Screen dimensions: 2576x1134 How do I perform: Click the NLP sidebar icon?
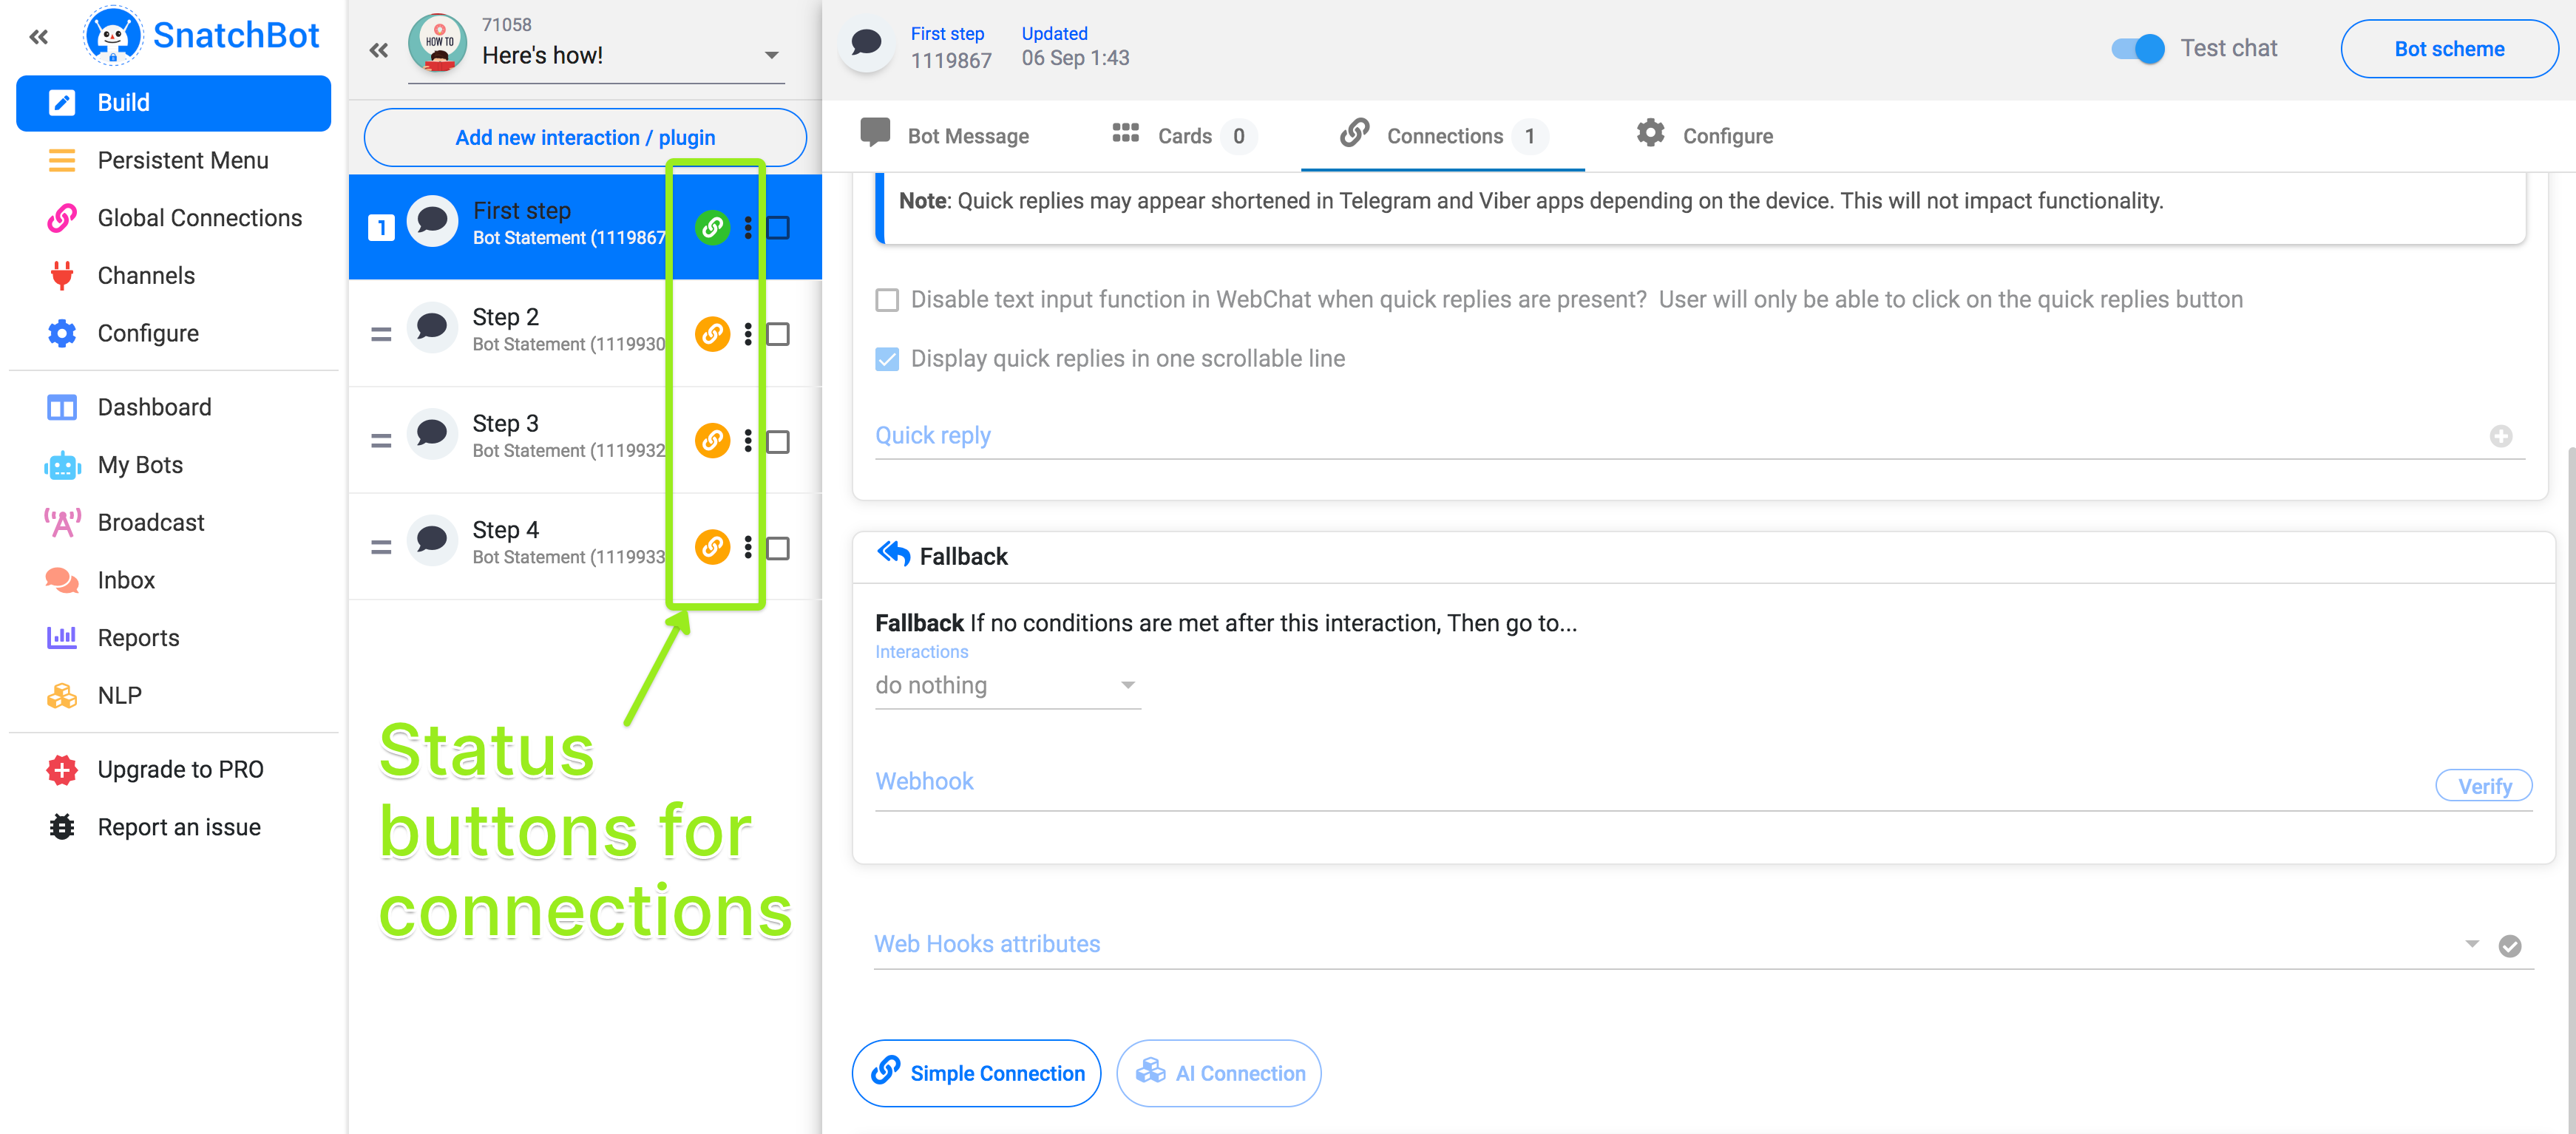tap(62, 695)
